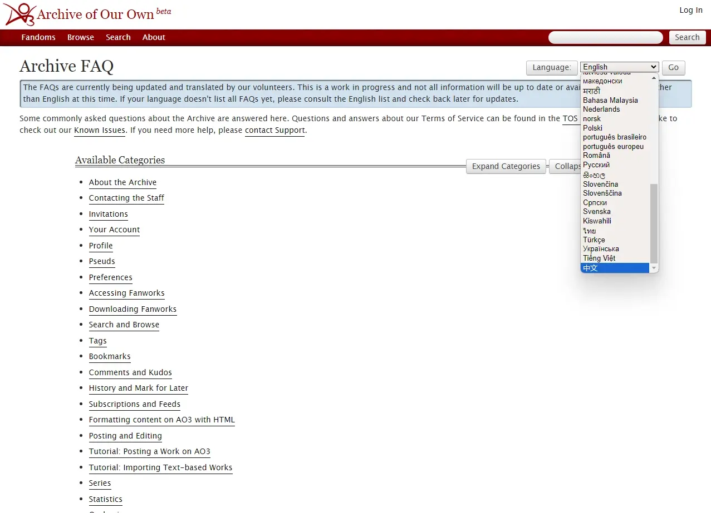Open the Browse menu
711x513 pixels.
(x=80, y=37)
